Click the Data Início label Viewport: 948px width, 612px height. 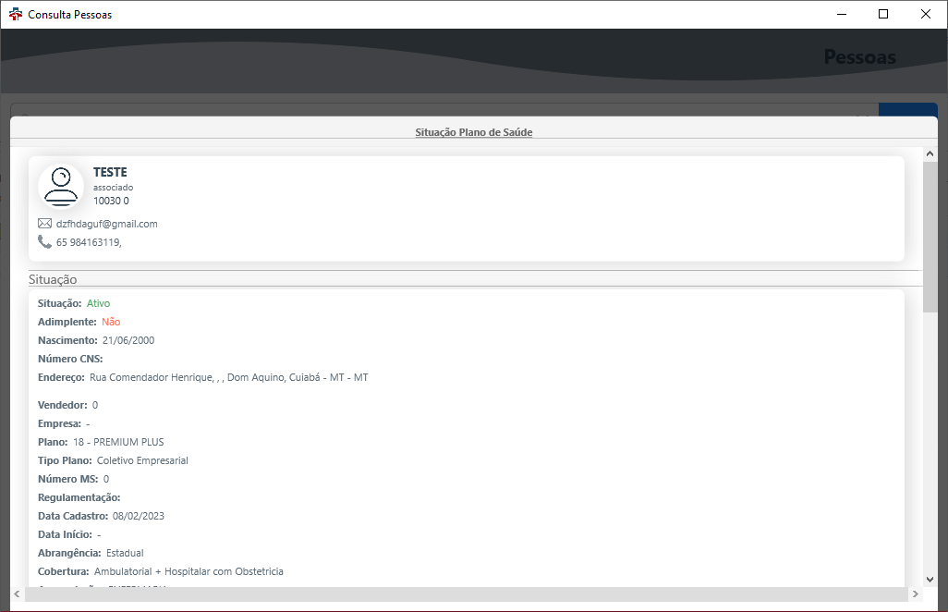click(x=65, y=534)
